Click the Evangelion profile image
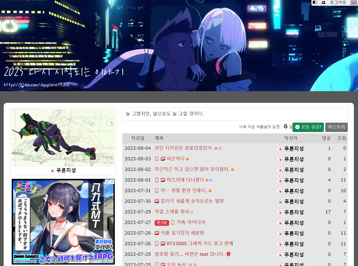The height and width of the screenshot is (266, 358). 63,137
